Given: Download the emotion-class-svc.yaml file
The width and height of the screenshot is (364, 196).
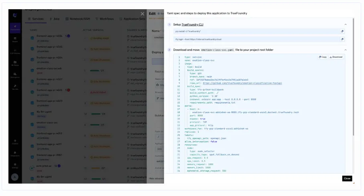Looking at the screenshot, I should (x=336, y=57).
